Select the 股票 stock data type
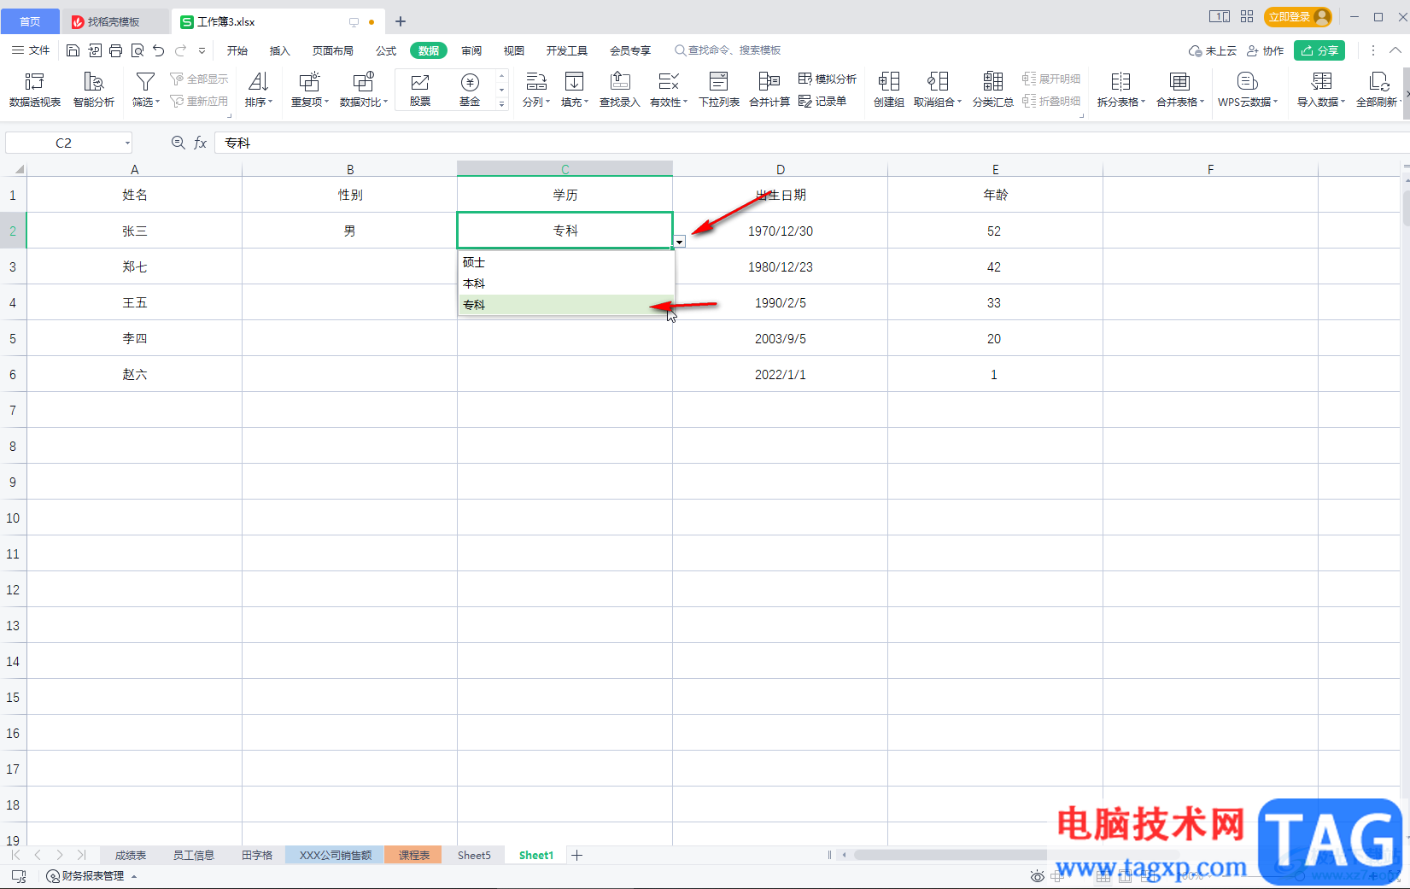Image resolution: width=1410 pixels, height=889 pixels. pos(420,90)
